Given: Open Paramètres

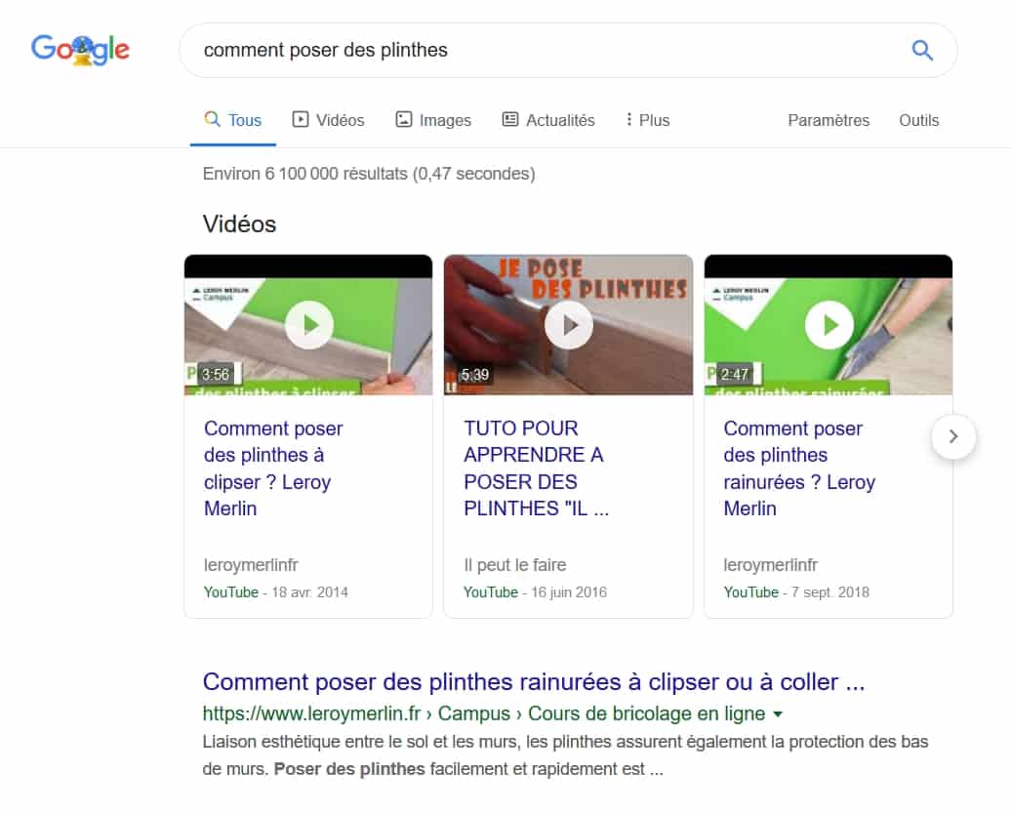Looking at the screenshot, I should 829,120.
